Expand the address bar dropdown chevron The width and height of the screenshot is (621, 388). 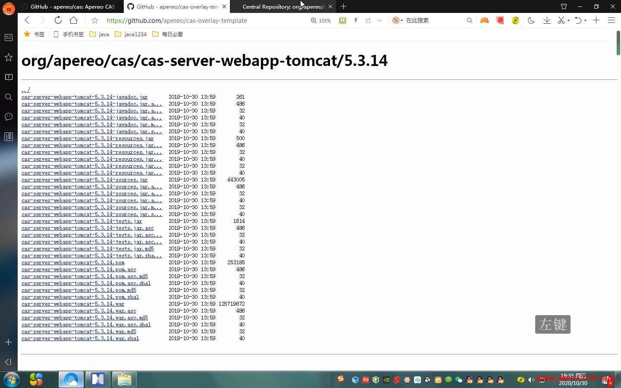pyautogui.click(x=379, y=20)
